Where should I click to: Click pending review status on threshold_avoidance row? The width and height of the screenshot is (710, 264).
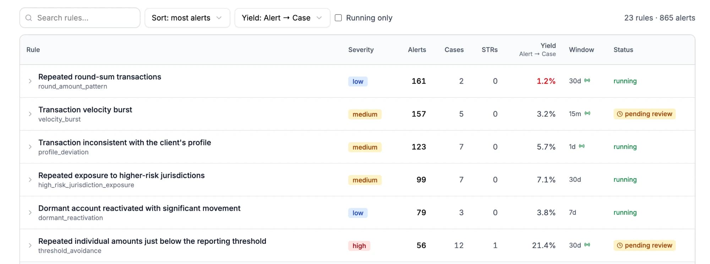click(644, 246)
